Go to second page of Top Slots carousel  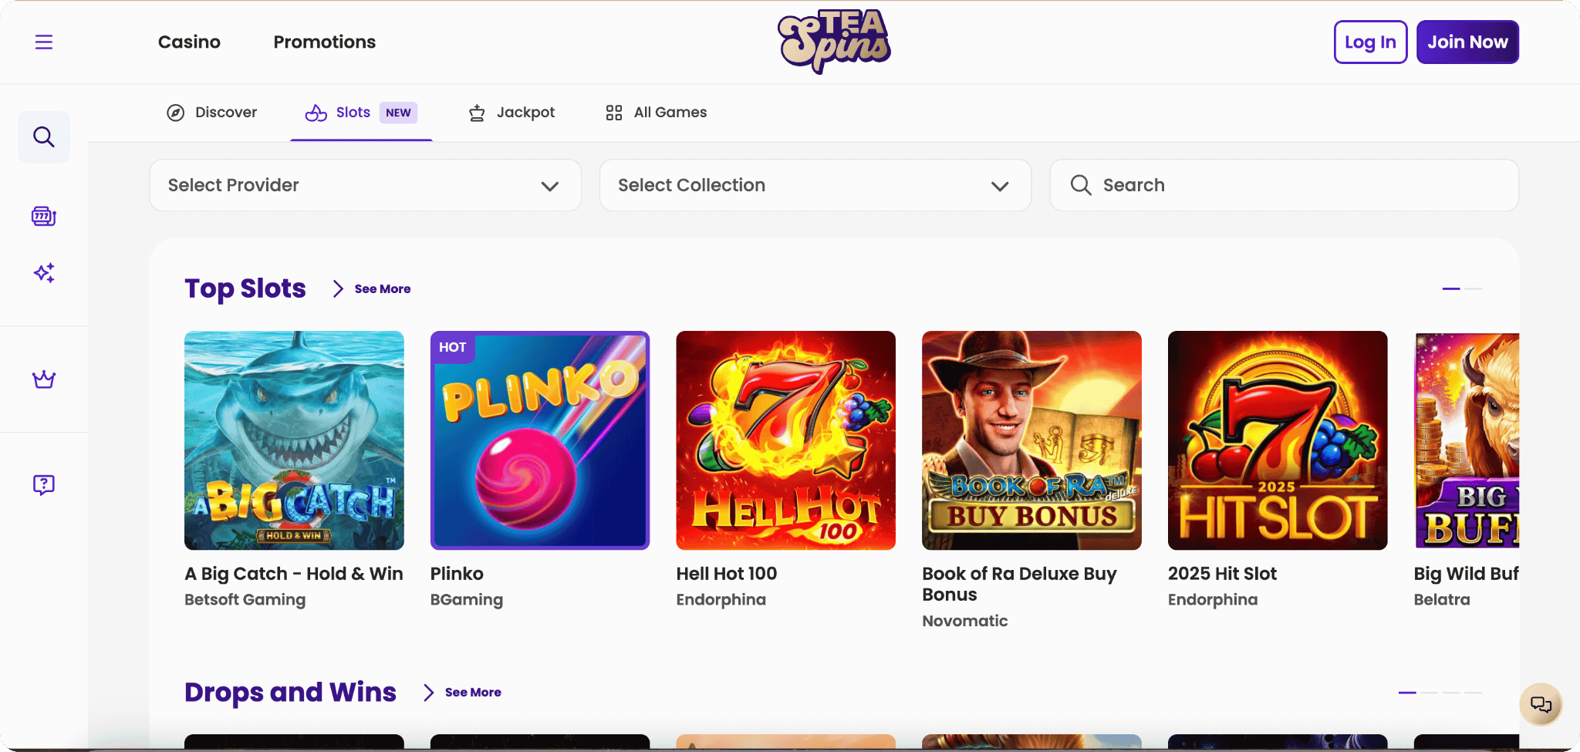(x=1473, y=288)
